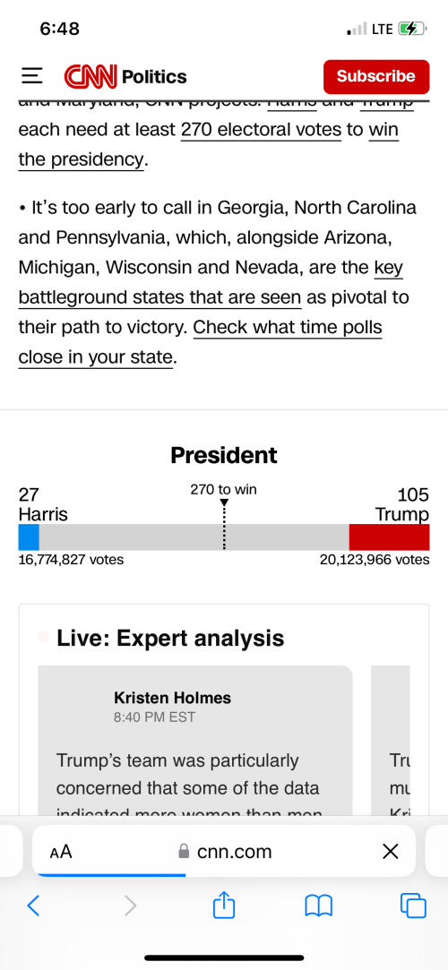Image resolution: width=448 pixels, height=970 pixels.
Task: Follow 'key battleground states that are seen' link
Action: tap(211, 283)
